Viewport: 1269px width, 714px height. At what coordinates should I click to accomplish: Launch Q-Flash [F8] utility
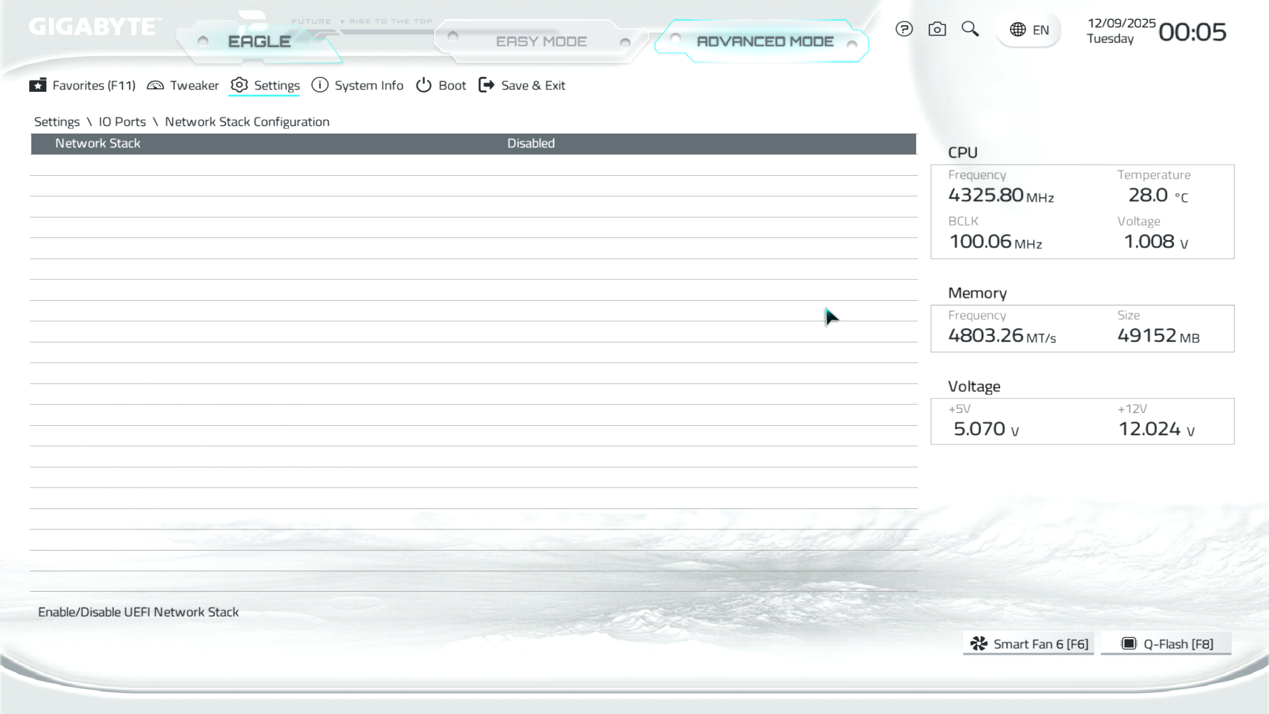[1166, 644]
